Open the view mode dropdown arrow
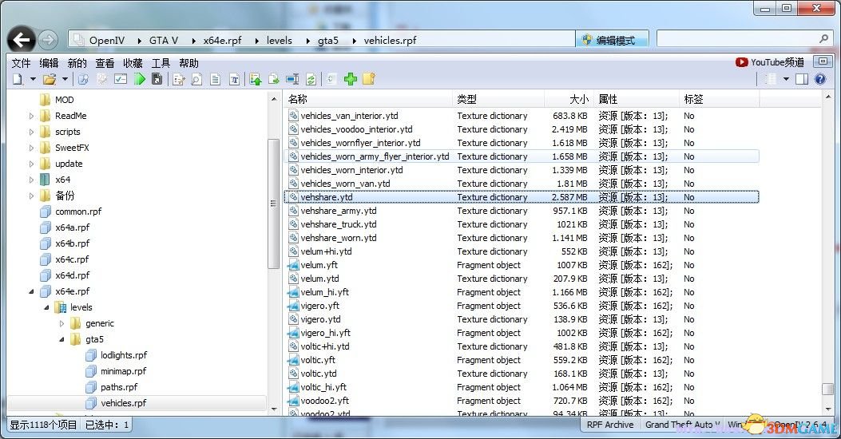The width and height of the screenshot is (841, 439). 787,79
